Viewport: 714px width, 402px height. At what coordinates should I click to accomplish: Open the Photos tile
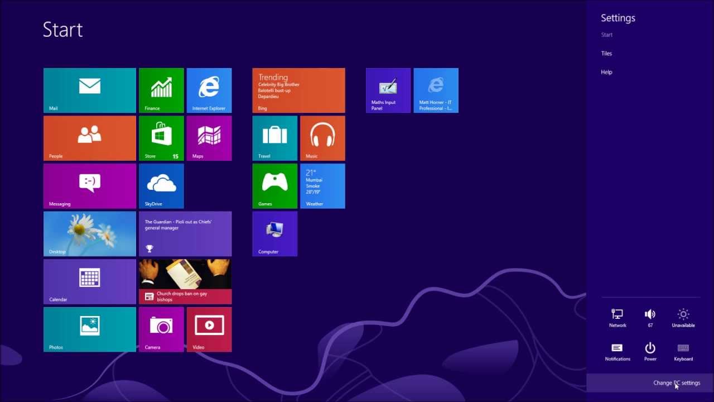tap(90, 329)
